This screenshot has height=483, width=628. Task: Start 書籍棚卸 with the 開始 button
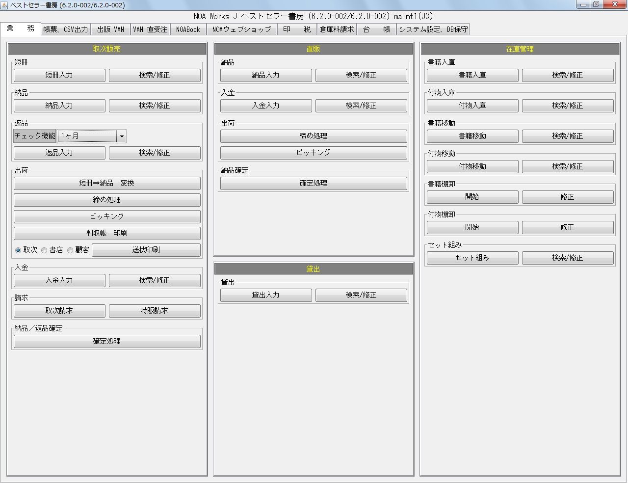click(x=471, y=197)
